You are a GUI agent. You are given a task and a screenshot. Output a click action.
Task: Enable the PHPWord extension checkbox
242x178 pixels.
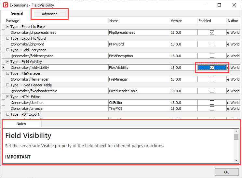tap(212, 44)
